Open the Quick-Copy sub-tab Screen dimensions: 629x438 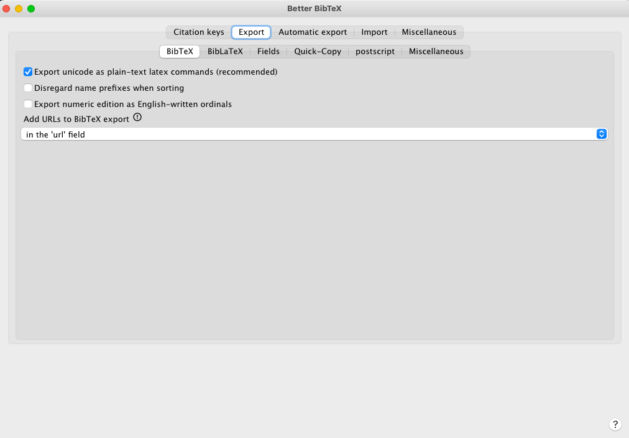click(318, 52)
